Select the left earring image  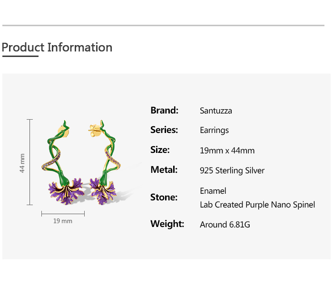[x=62, y=162]
